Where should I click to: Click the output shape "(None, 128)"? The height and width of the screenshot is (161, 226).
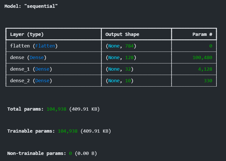click(x=121, y=57)
